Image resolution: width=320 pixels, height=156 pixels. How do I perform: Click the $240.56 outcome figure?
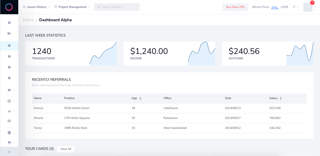(x=244, y=51)
